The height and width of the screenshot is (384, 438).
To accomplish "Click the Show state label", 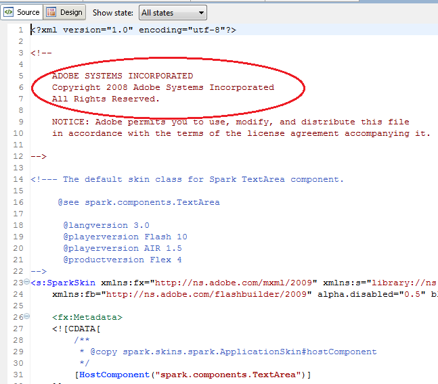I will [113, 13].
